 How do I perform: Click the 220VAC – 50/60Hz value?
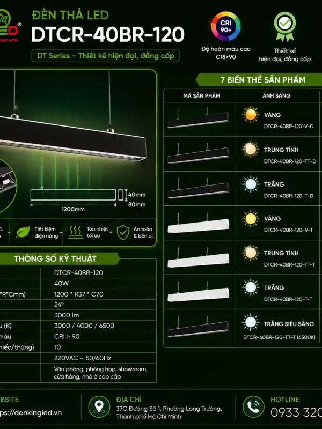[x=83, y=358]
